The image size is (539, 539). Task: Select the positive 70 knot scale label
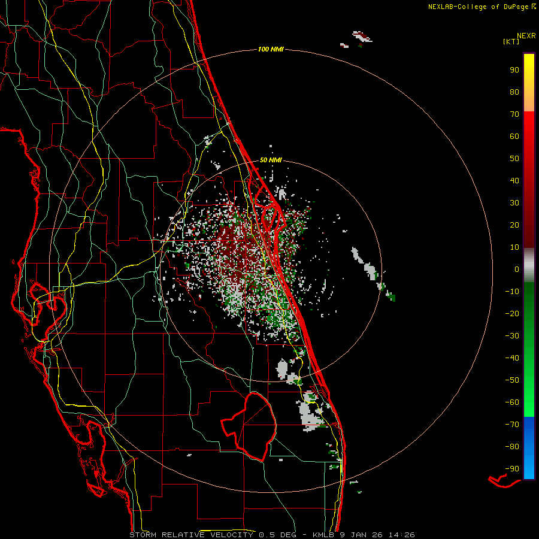pyautogui.click(x=514, y=114)
